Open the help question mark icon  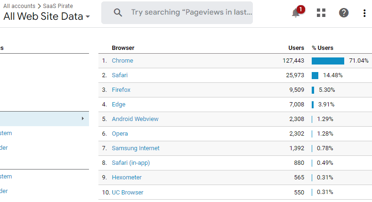click(x=344, y=13)
